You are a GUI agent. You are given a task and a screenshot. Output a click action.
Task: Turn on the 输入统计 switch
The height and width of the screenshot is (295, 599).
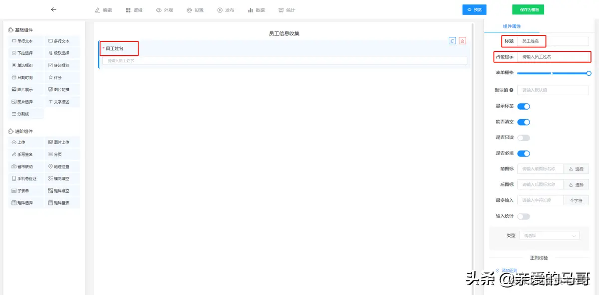click(524, 217)
